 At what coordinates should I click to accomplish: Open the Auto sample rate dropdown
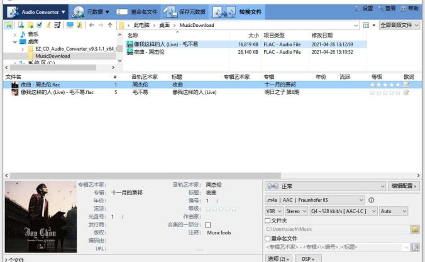[x=394, y=211]
